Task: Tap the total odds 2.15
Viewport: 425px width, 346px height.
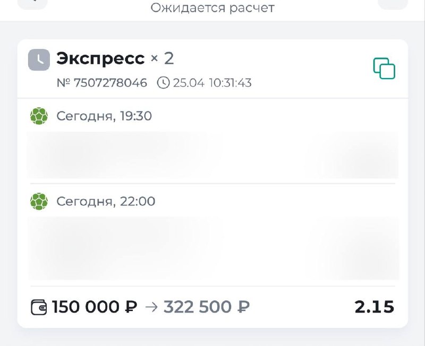Action: click(x=374, y=307)
